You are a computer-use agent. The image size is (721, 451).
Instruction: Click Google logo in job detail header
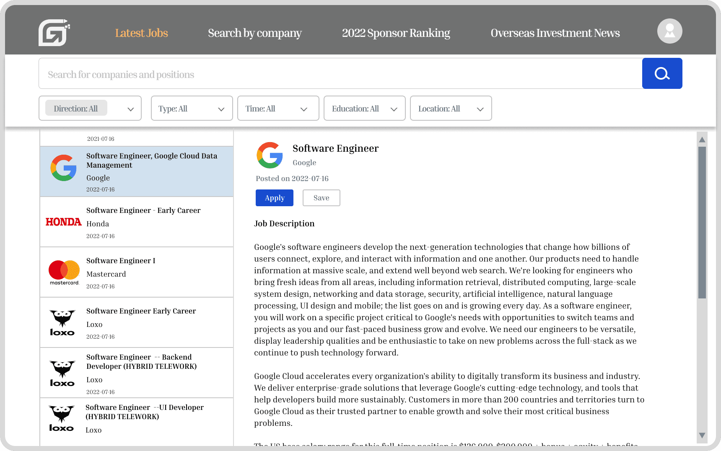(x=270, y=155)
